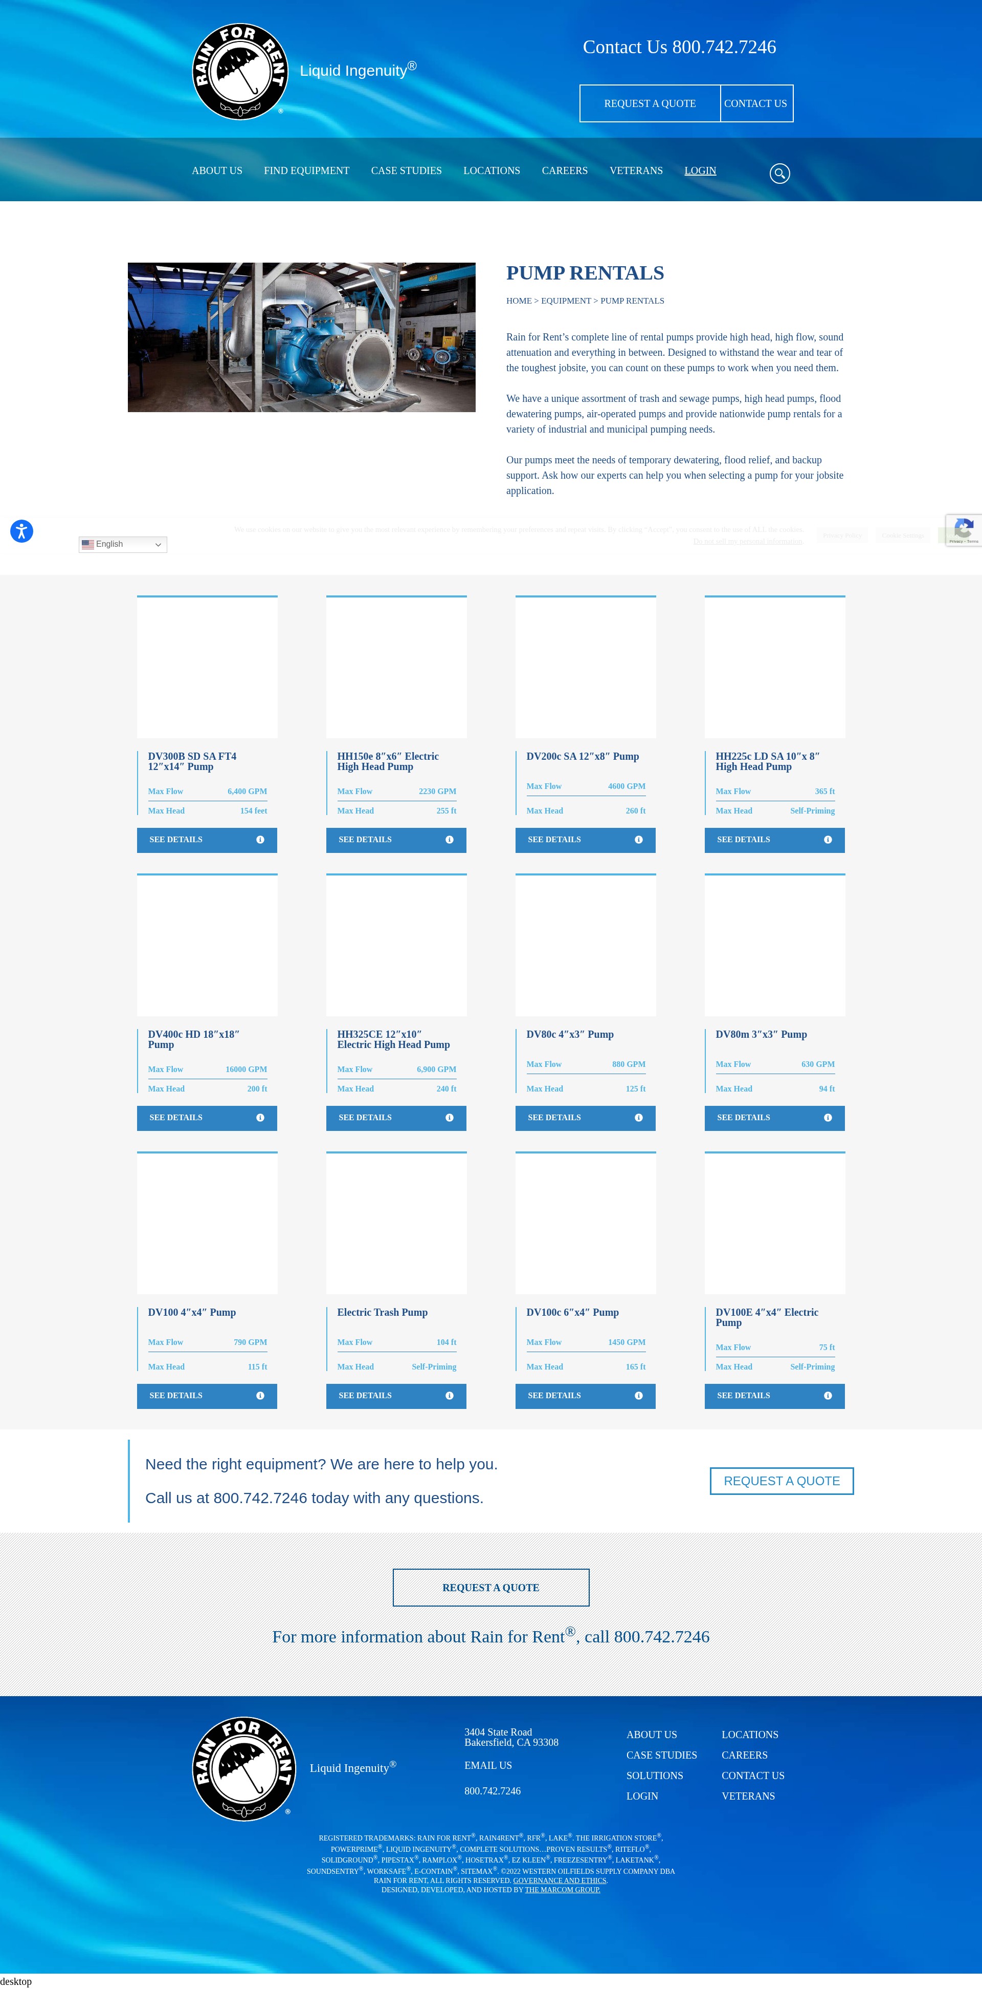Image resolution: width=982 pixels, height=1989 pixels.
Task: Open footer Contact Us link
Action: click(752, 1775)
